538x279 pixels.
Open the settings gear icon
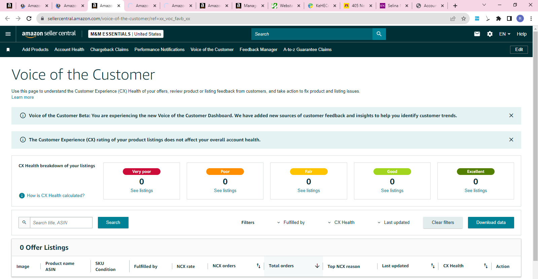pyautogui.click(x=490, y=34)
